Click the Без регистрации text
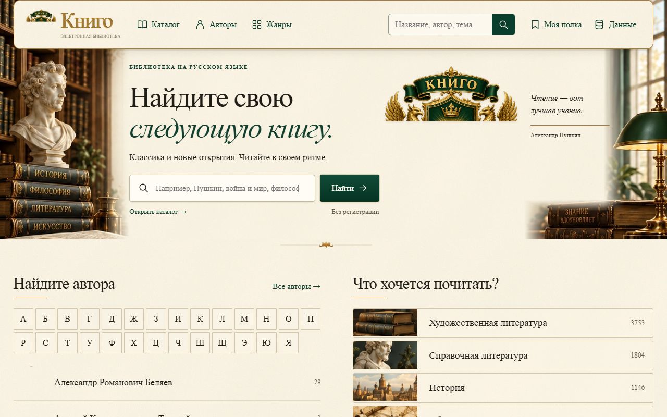Image resolution: width=667 pixels, height=417 pixels. [355, 212]
